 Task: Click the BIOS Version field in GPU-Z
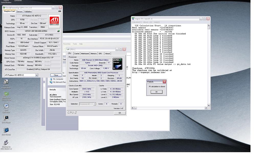pyautogui.click(x=36, y=31)
